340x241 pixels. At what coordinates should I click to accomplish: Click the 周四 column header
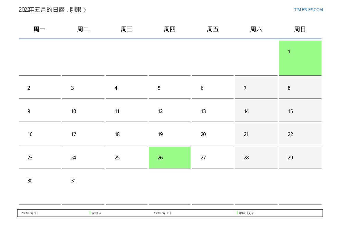[170, 29]
